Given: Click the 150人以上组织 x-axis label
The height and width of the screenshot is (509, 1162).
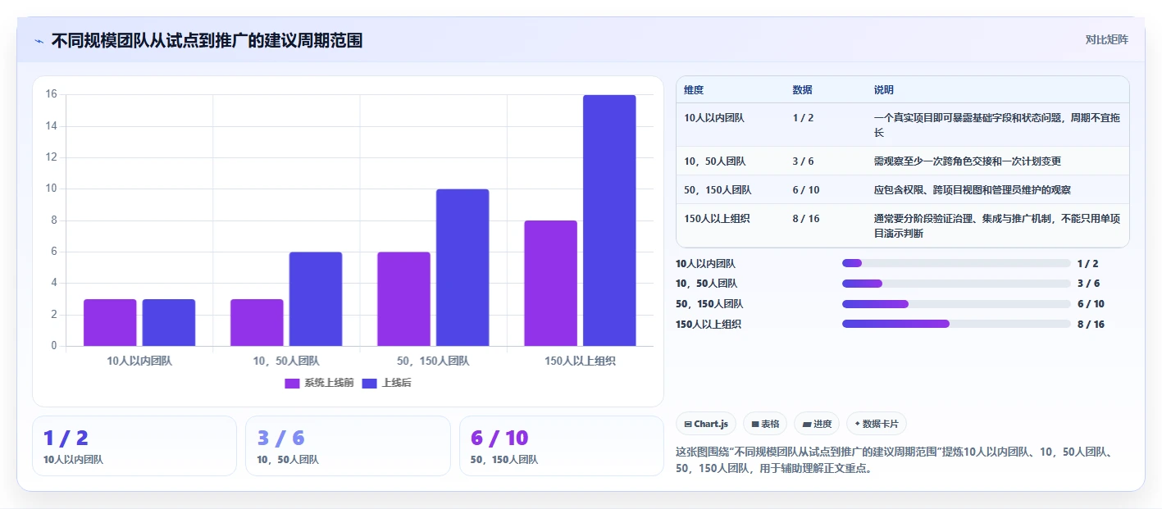Looking at the screenshot, I should tap(580, 361).
